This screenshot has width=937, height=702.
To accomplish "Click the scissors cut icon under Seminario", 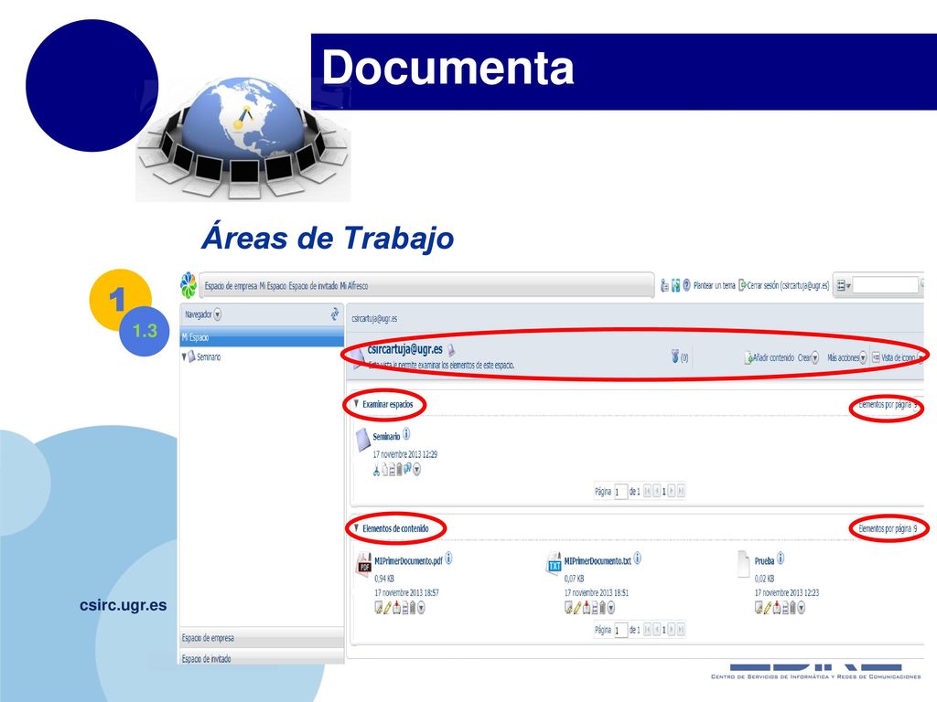I will [376, 471].
